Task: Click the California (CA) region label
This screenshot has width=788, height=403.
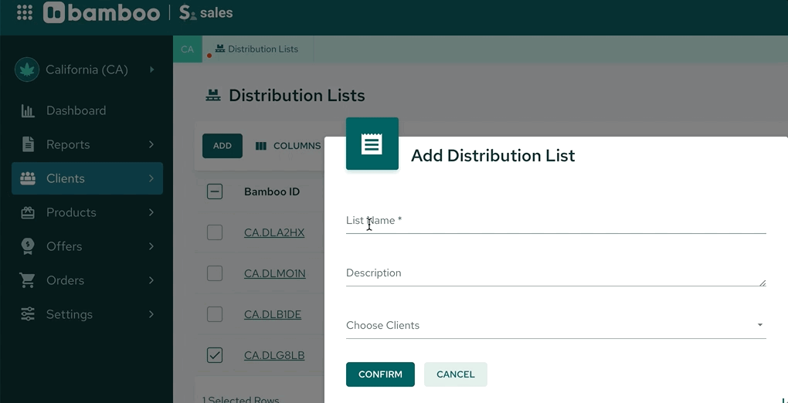Action: click(x=87, y=69)
